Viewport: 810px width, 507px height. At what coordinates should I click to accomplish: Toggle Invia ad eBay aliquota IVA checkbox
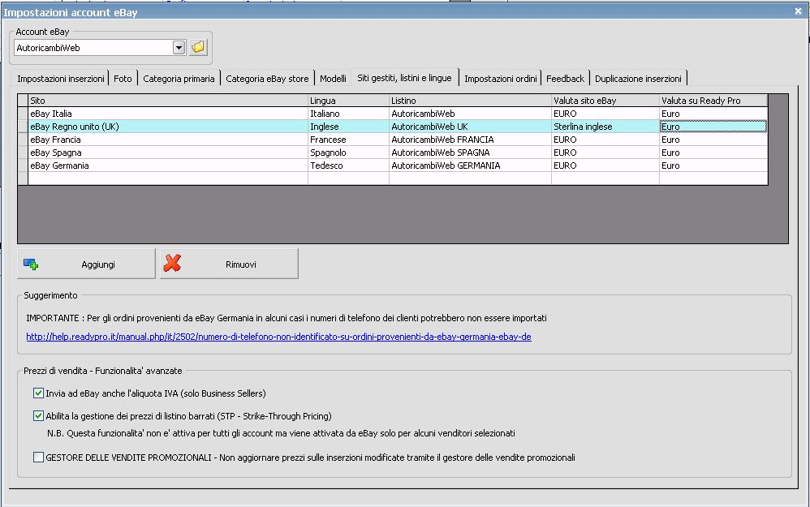(x=38, y=393)
